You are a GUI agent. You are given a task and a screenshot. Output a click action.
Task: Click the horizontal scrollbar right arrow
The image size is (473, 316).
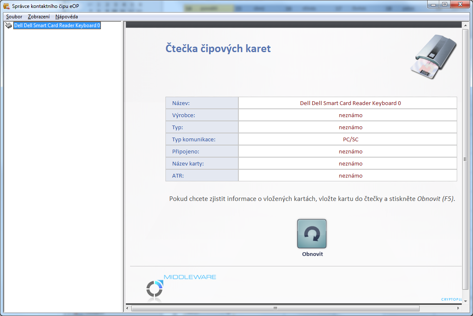coord(458,308)
